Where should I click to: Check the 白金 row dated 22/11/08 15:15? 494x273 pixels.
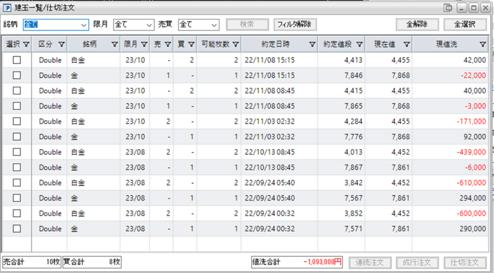[17, 60]
